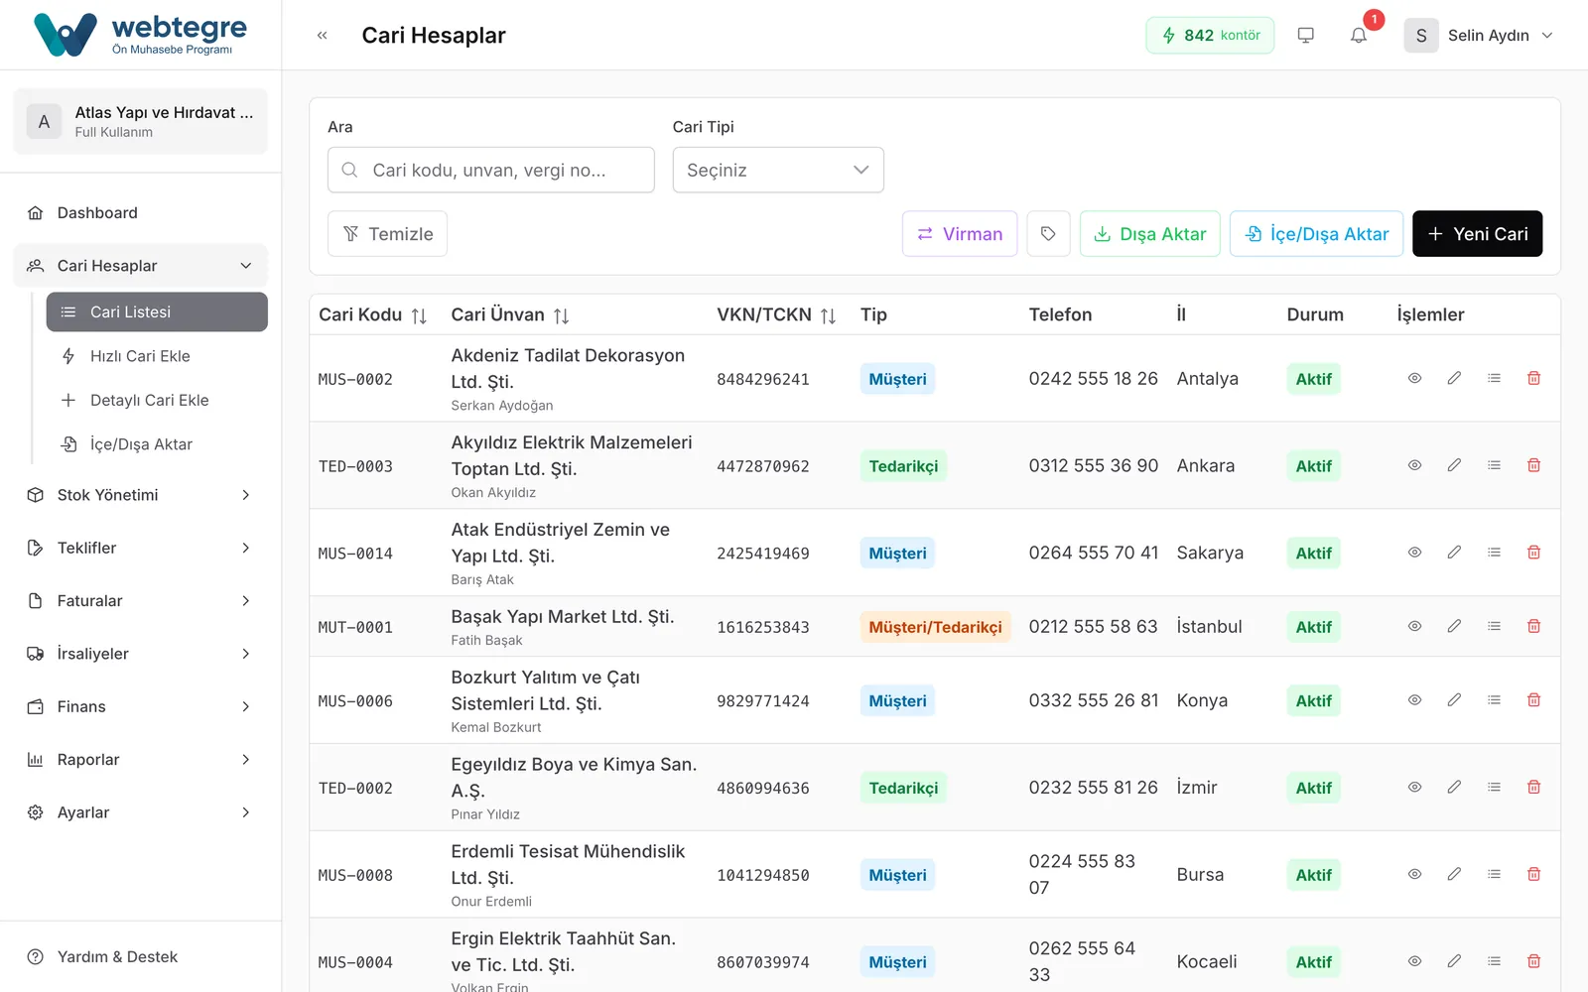Delete Akdeniz Tadilat Dekorasyon row (trash icon)

[1533, 378]
